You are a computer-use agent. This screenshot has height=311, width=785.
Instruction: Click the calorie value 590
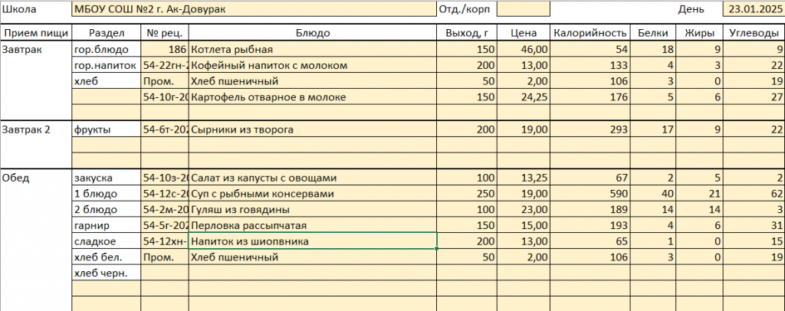point(590,194)
